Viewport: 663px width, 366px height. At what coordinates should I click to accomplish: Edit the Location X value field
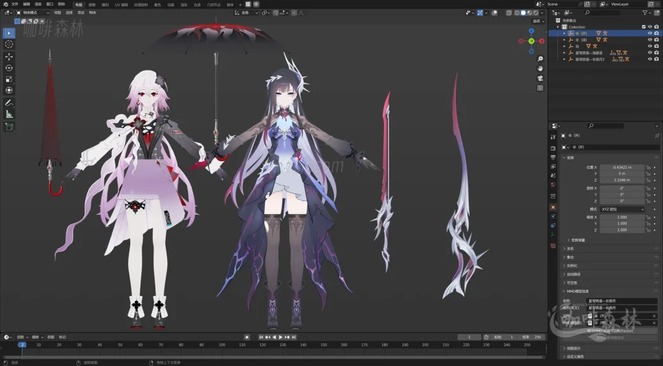622,167
